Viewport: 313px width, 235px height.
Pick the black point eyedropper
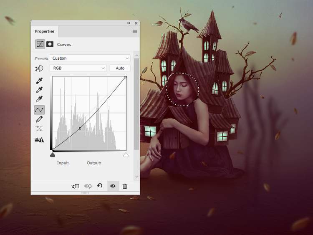(x=39, y=81)
